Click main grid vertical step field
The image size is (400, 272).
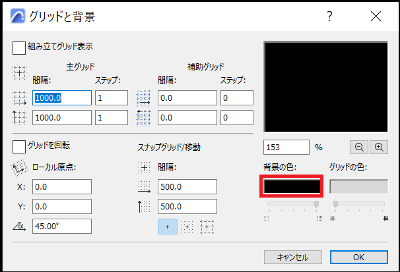[x=112, y=117]
